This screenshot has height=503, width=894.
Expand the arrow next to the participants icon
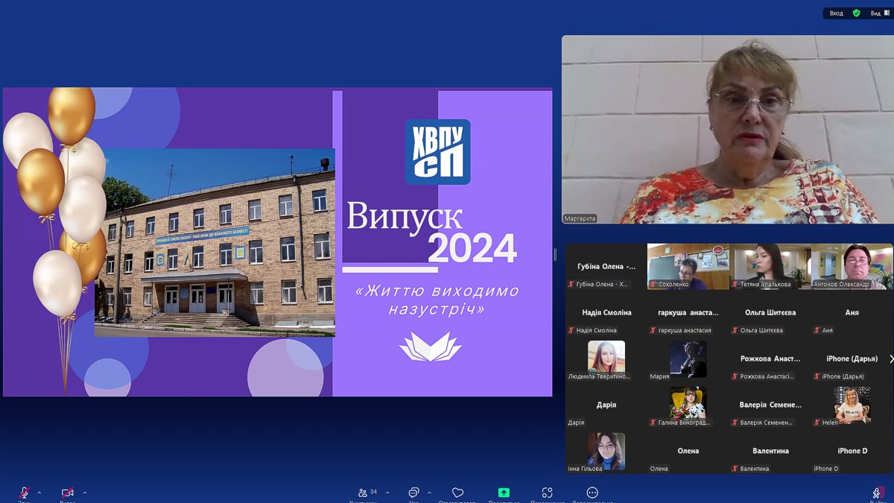387,493
